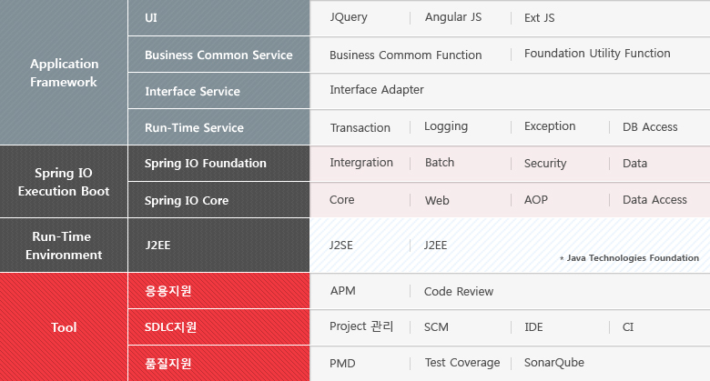710x381 pixels.
Task: Select the SonarQube item
Action: tap(554, 363)
